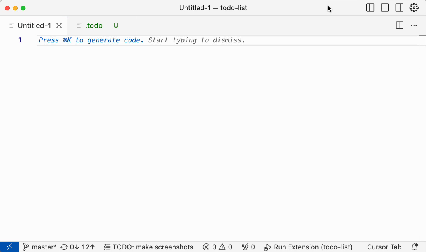This screenshot has height=252, width=426.
Task: Click the file icon on the Untitled-1 tab
Action: click(12, 26)
